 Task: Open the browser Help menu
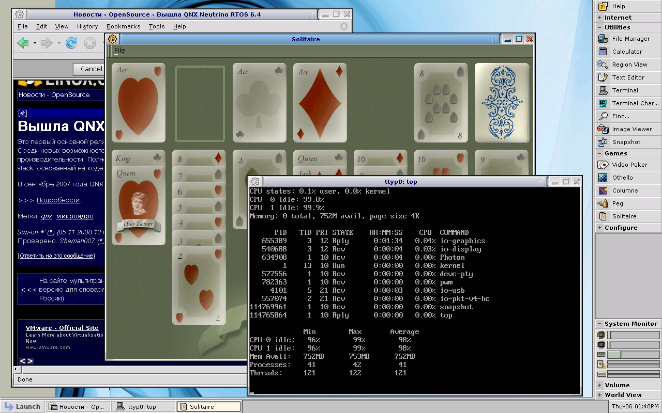tap(179, 26)
